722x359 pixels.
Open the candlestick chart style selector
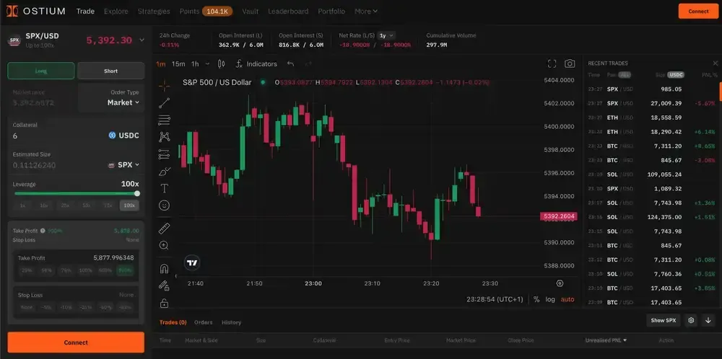[221, 64]
